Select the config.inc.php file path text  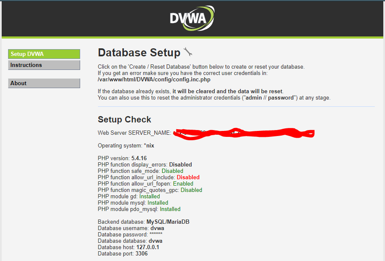tap(154, 80)
